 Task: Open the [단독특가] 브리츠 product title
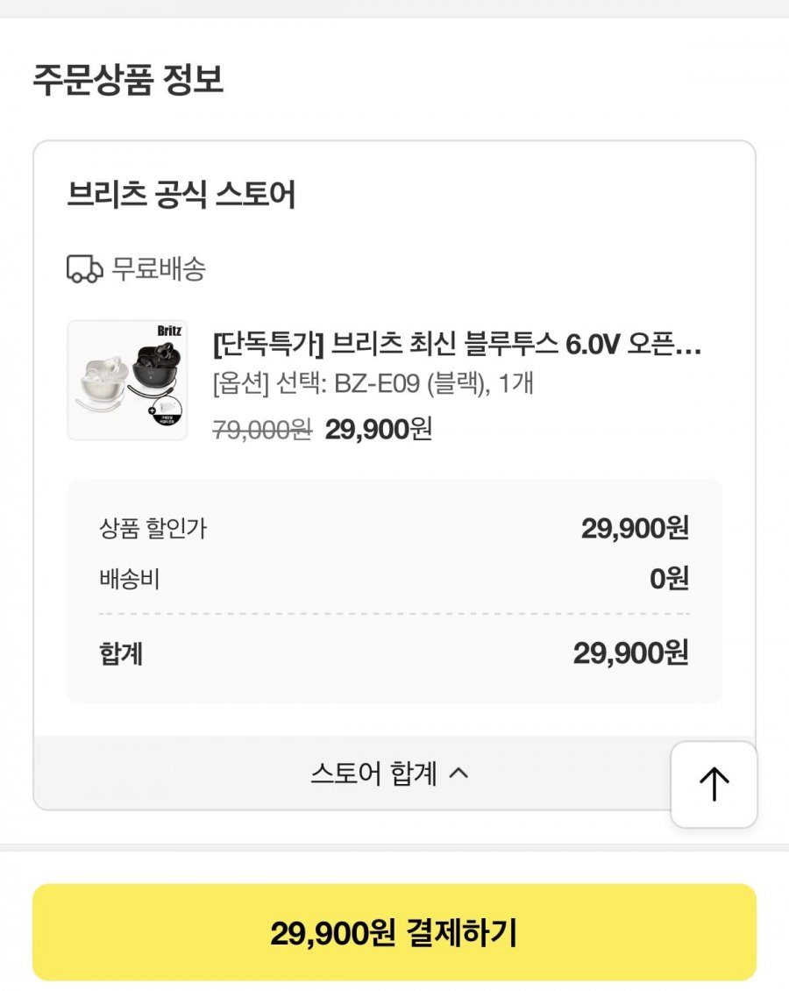[x=457, y=345]
